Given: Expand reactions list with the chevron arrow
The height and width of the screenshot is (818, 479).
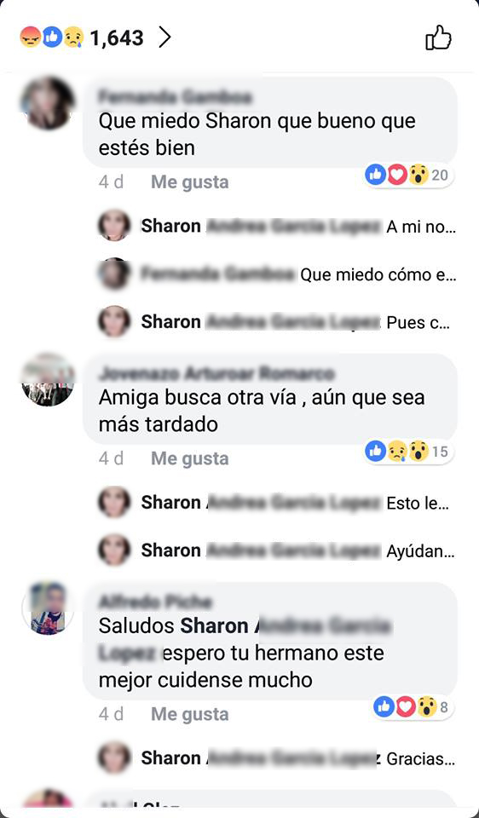Looking at the screenshot, I should [164, 37].
